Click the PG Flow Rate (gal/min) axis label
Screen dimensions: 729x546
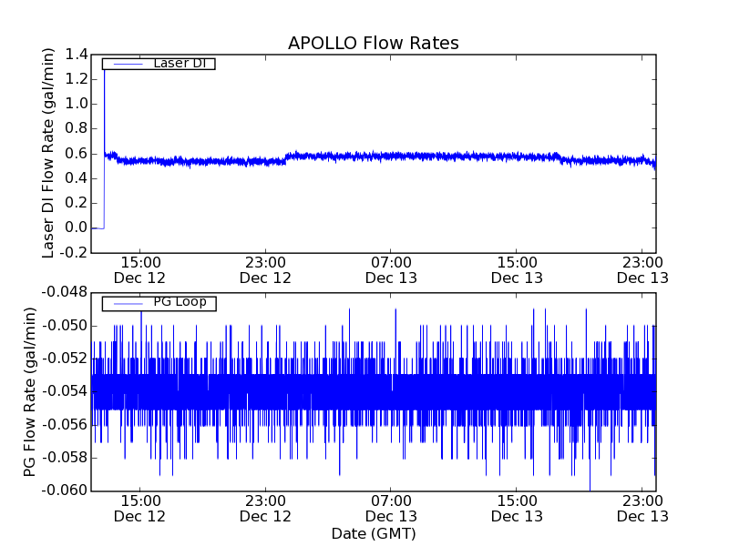(30, 392)
